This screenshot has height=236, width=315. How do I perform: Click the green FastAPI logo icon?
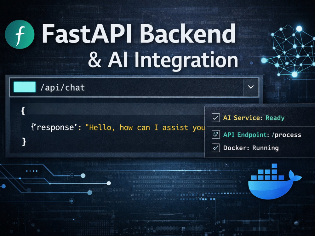coord(20,34)
